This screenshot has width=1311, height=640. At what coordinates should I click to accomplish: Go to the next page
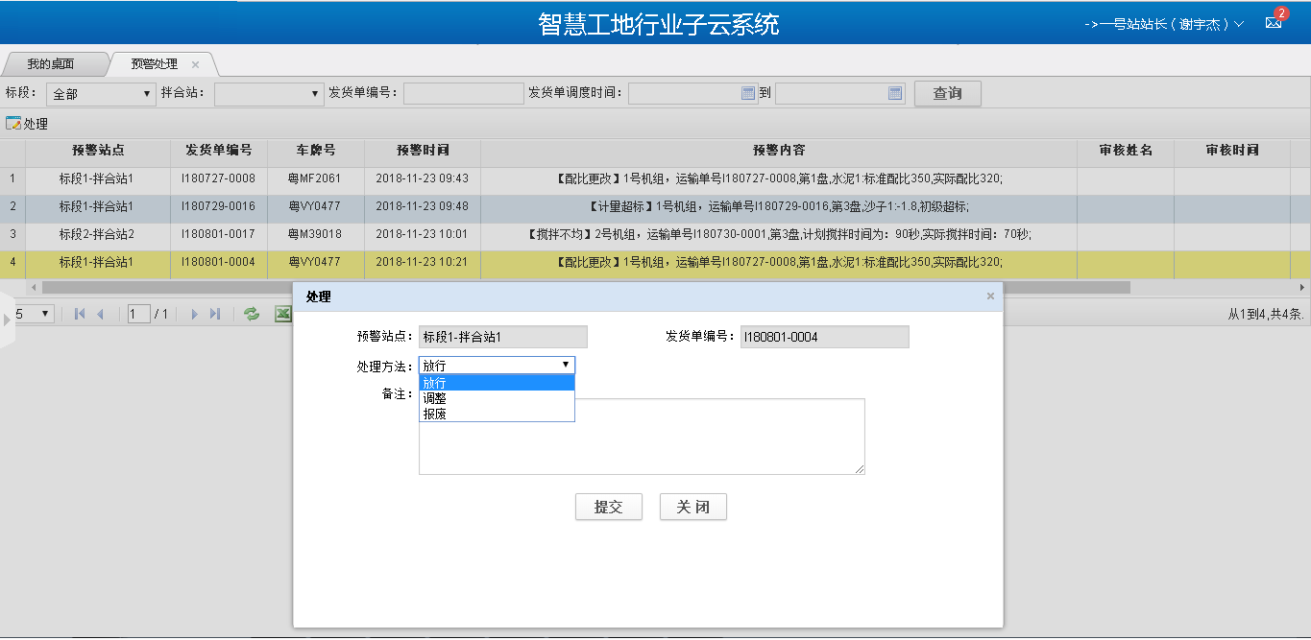195,314
